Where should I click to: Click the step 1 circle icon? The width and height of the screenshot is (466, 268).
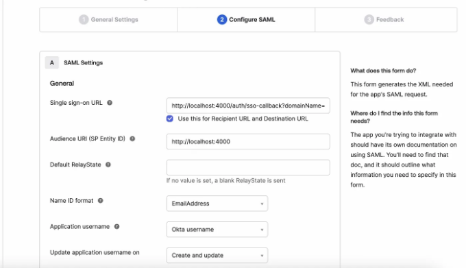coord(84,20)
